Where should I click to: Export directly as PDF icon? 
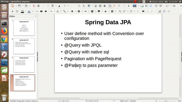coord(34,6)
